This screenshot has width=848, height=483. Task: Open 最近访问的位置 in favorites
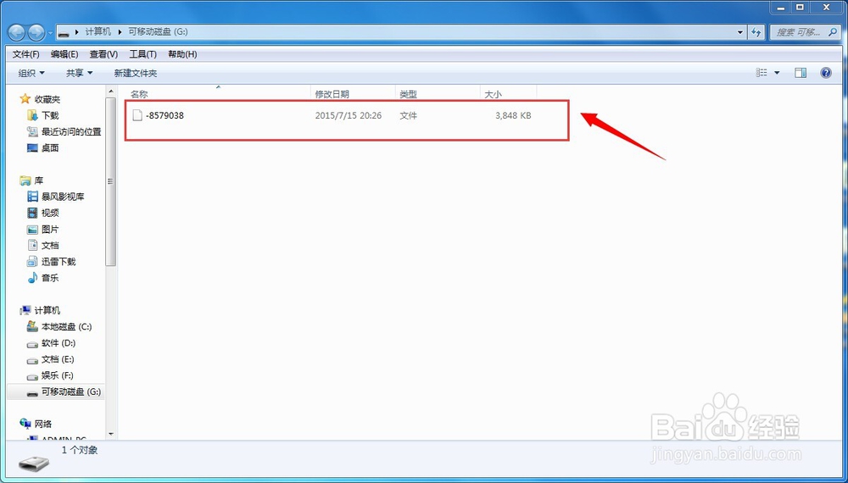(x=71, y=132)
